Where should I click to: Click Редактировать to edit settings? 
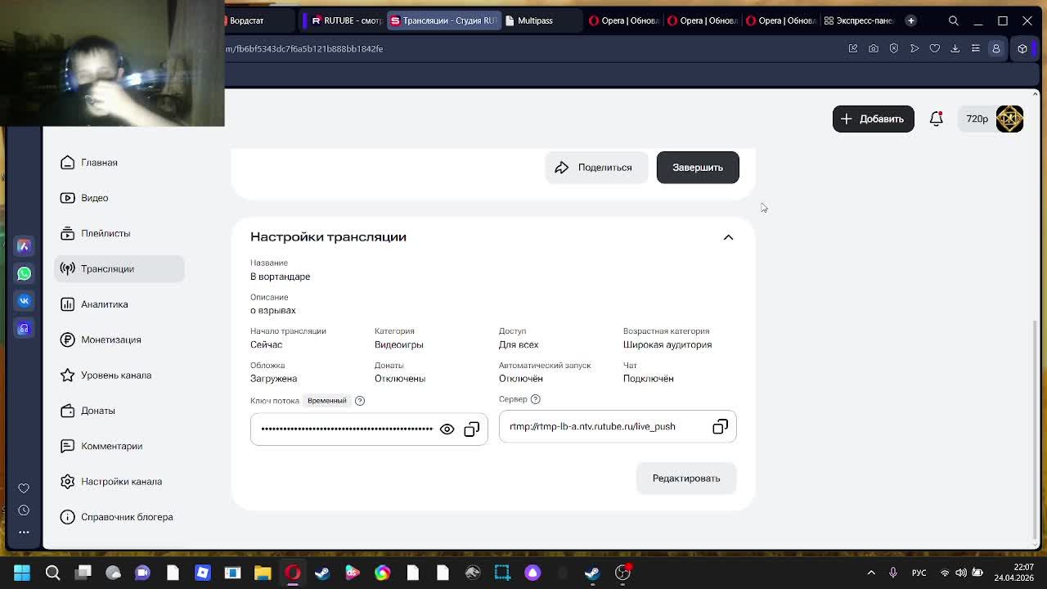coord(686,479)
